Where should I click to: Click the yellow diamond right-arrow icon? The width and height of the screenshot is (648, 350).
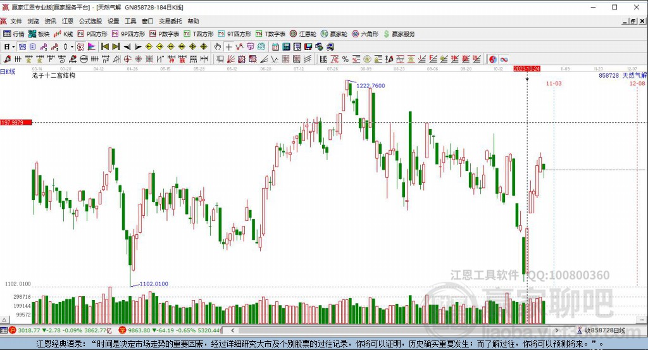coord(160,47)
